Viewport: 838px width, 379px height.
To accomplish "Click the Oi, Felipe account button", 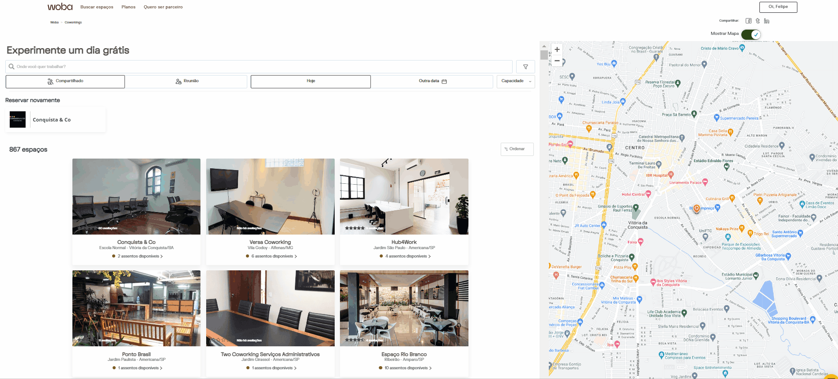I will coord(778,7).
